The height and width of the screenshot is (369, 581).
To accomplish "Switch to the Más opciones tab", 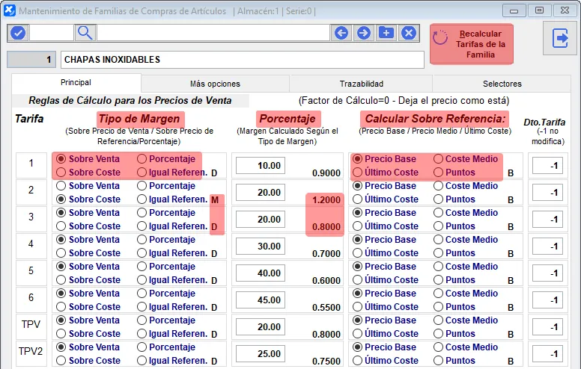I will [215, 84].
